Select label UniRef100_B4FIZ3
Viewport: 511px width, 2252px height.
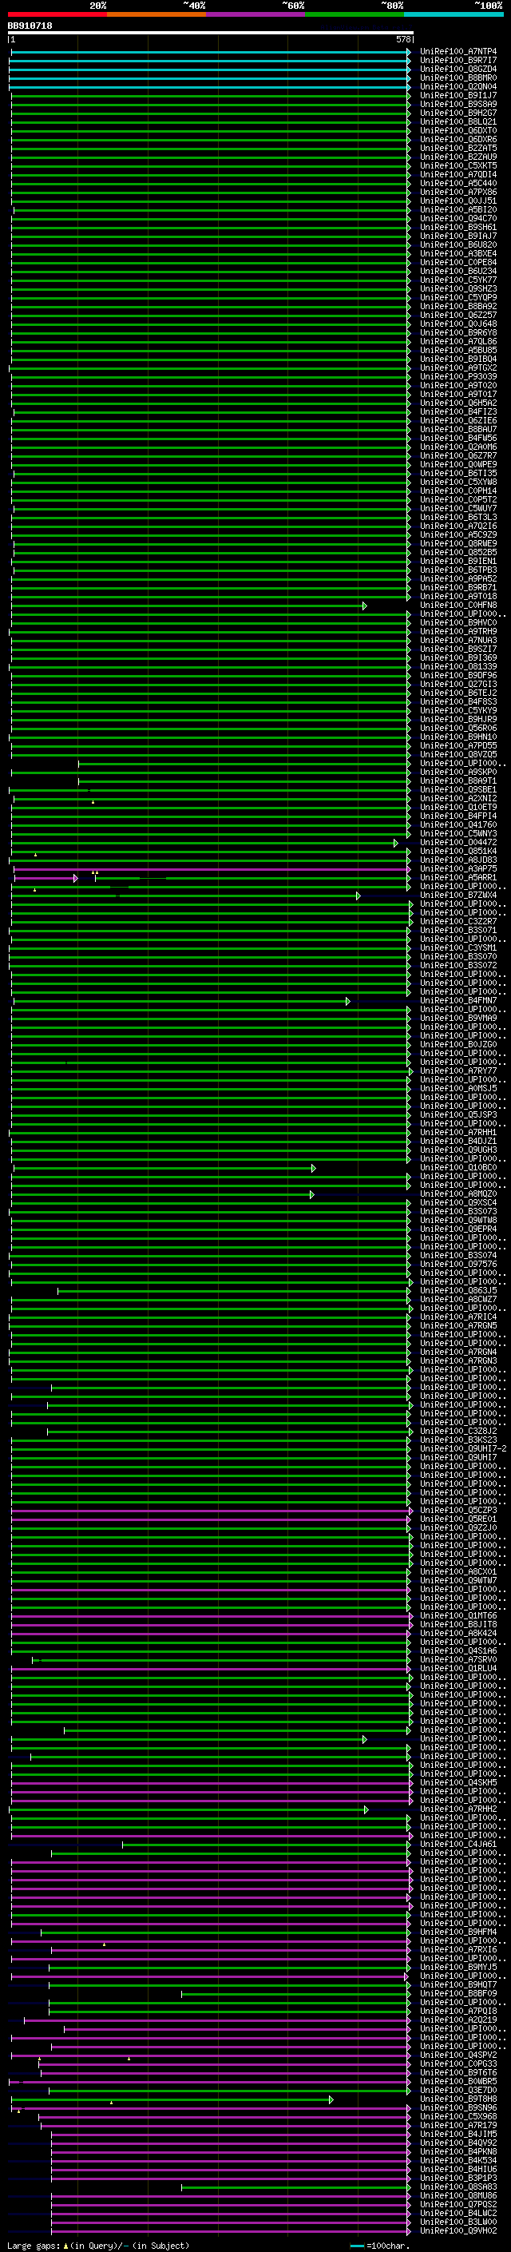pyautogui.click(x=458, y=411)
